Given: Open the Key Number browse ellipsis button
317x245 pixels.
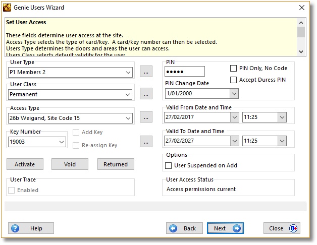Looking at the screenshot, I should click(146, 142).
